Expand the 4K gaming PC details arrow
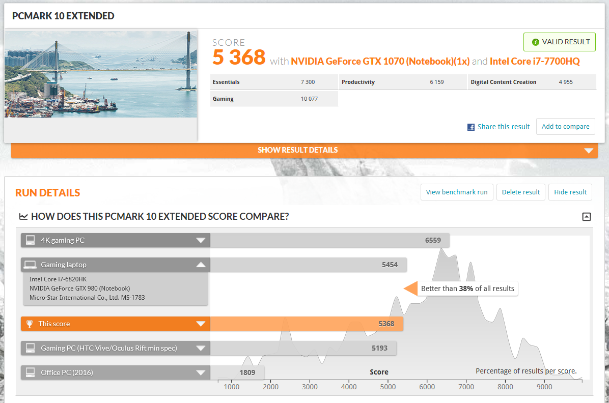 pos(201,240)
